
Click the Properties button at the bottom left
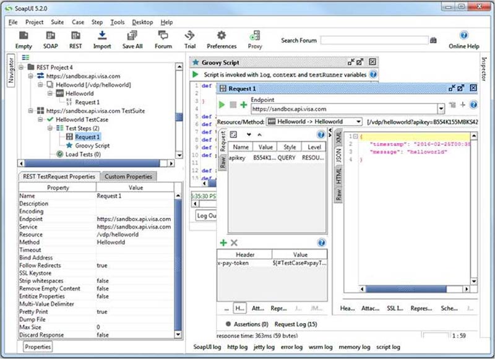pyautogui.click(x=38, y=347)
